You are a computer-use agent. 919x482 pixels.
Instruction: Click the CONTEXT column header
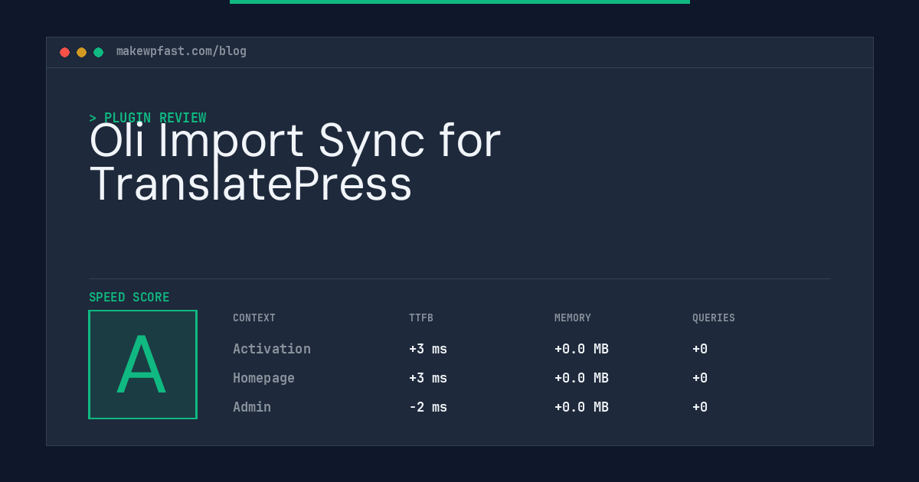tap(254, 318)
